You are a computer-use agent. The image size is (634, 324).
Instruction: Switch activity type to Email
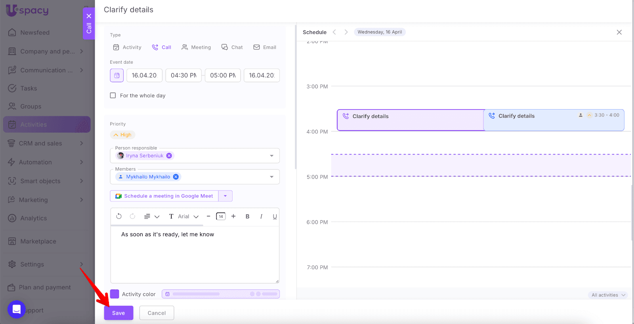click(x=265, y=47)
